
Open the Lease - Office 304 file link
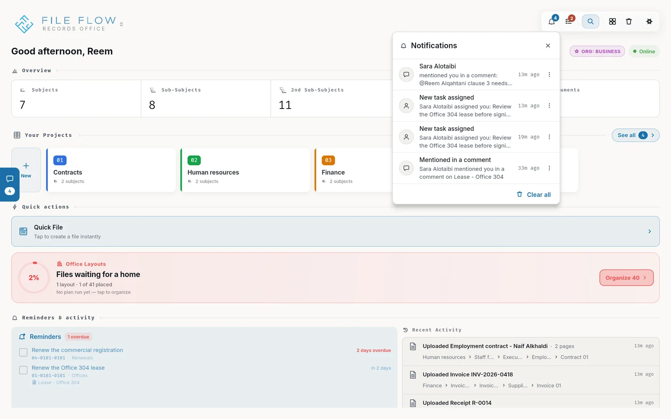click(56, 383)
